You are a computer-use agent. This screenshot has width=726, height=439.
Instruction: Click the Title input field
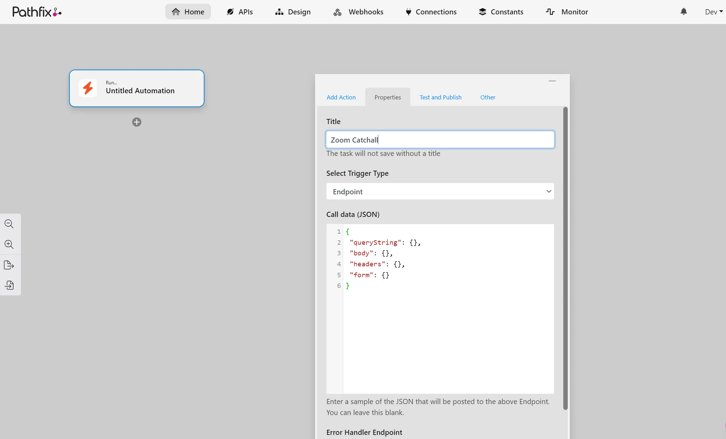pyautogui.click(x=440, y=139)
